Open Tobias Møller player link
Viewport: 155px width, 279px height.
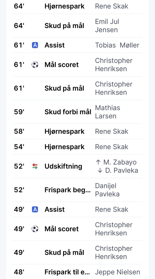click(117, 45)
